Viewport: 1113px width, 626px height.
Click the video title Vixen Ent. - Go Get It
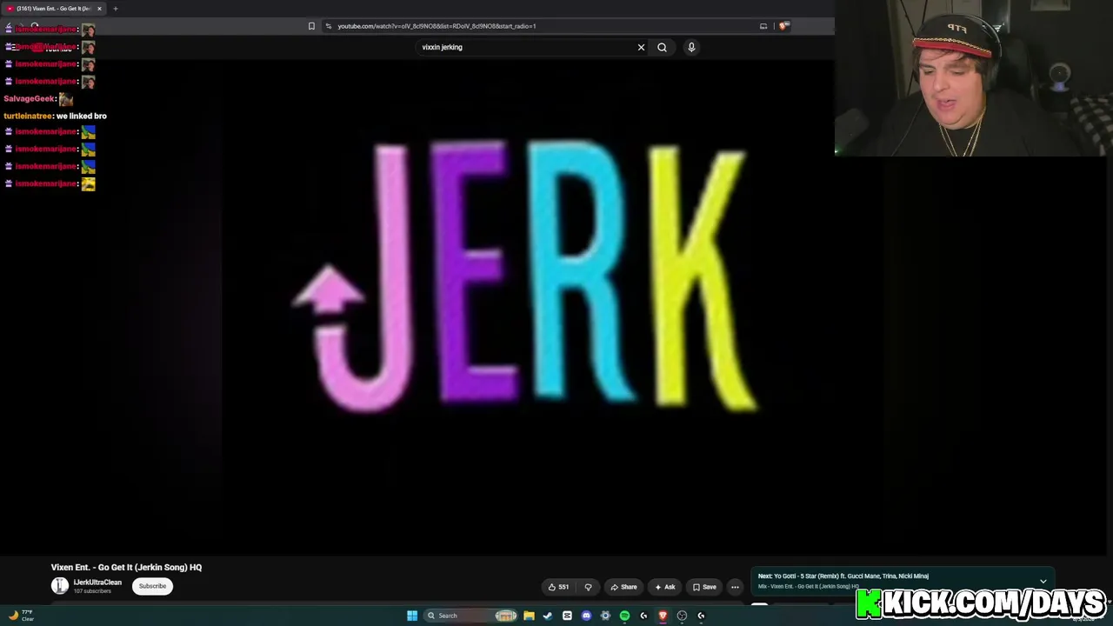[126, 568]
